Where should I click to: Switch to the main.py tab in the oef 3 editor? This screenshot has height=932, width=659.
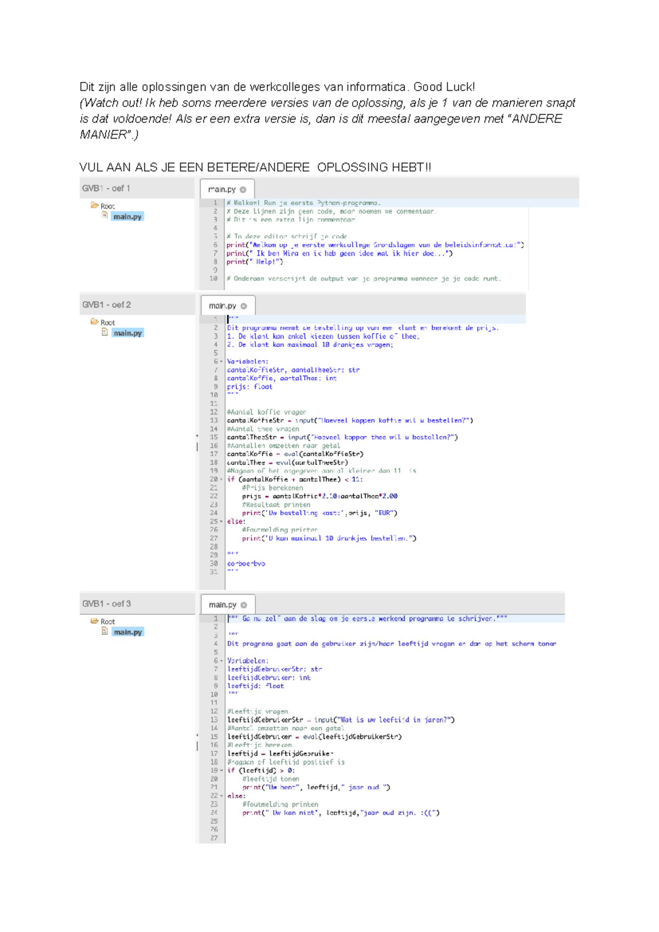[228, 604]
